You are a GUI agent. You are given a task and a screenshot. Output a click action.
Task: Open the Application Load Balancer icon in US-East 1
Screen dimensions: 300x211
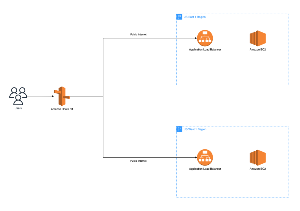[205, 38]
